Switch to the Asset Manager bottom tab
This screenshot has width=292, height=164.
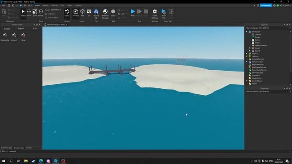point(6,148)
